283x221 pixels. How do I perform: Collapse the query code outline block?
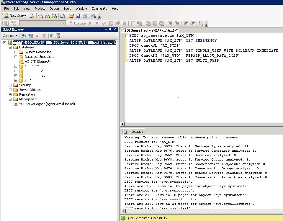pos(127,36)
